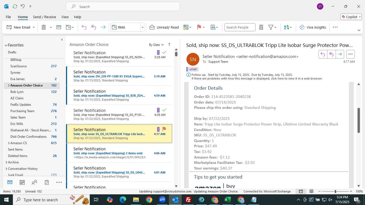
Task: Click the Send/Receive All Folders sync icon
Action: 15,6
